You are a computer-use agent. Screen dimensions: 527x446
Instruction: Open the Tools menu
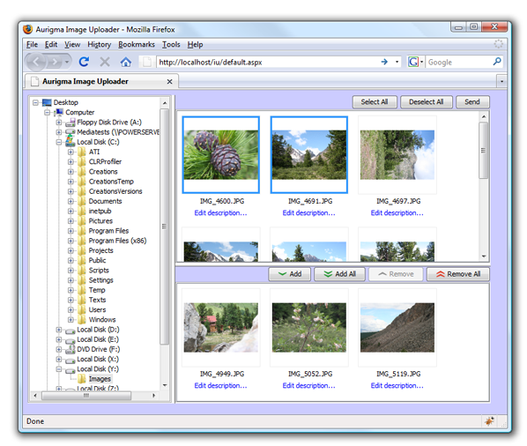171,44
